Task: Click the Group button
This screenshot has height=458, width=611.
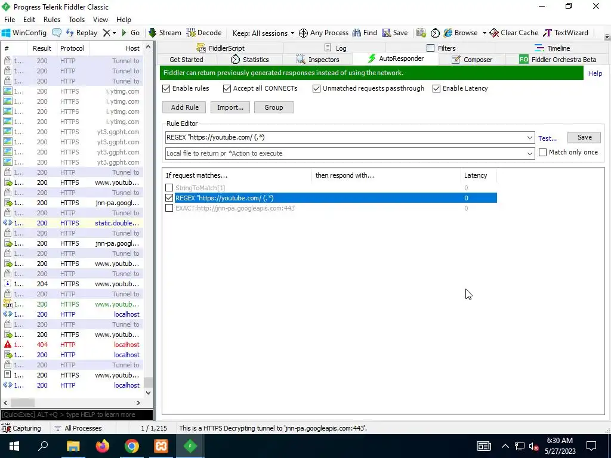Action: (x=273, y=107)
